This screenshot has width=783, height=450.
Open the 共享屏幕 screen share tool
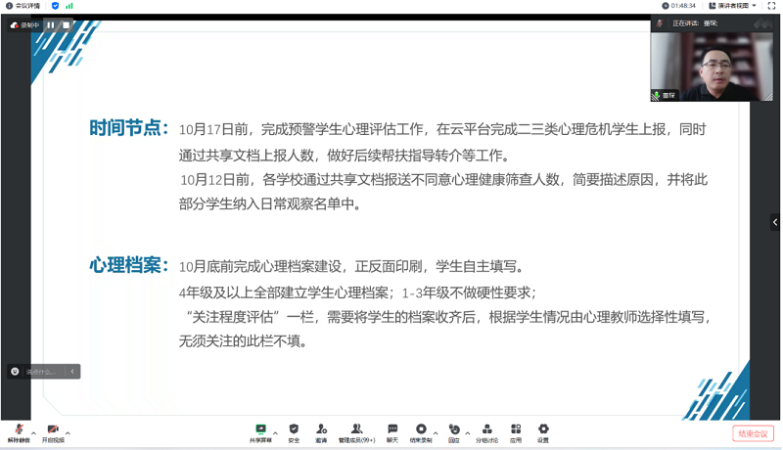[x=260, y=433]
